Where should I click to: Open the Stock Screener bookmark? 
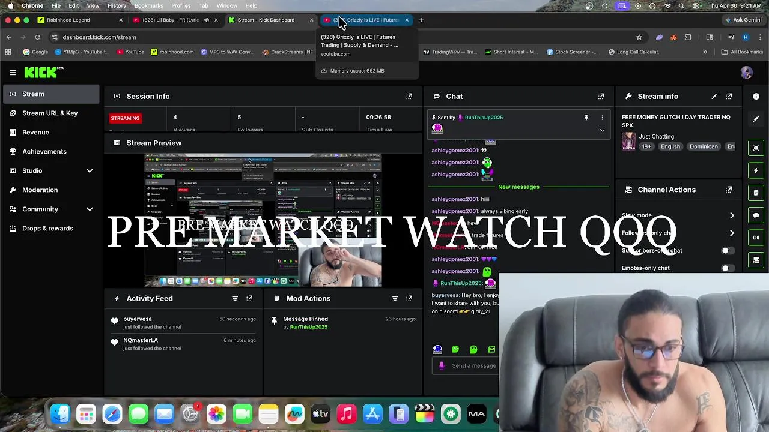572,52
